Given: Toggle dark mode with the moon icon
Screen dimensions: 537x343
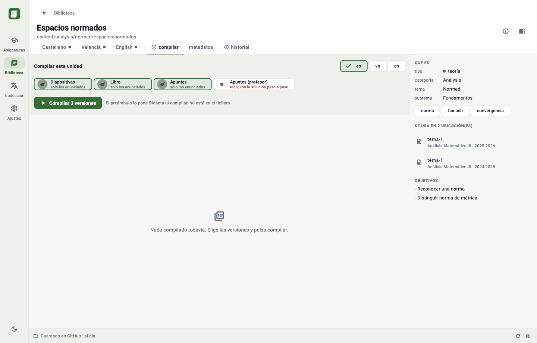Looking at the screenshot, I should (x=14, y=329).
